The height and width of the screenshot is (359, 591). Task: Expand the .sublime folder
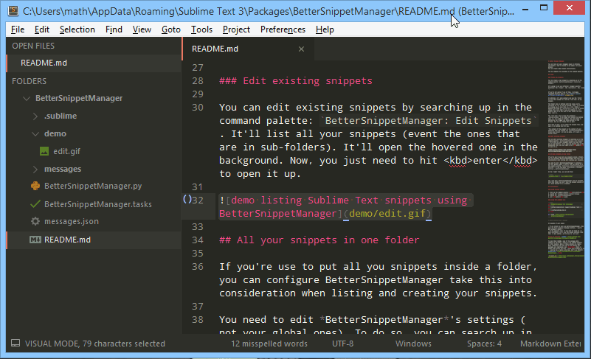click(x=35, y=116)
